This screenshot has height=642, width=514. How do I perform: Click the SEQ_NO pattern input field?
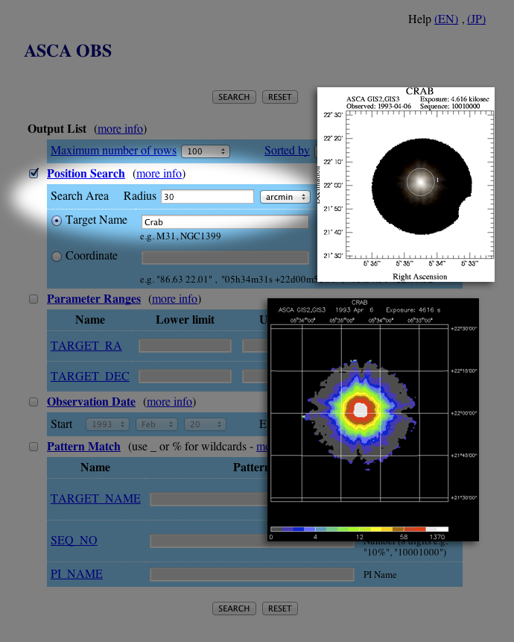252,541
